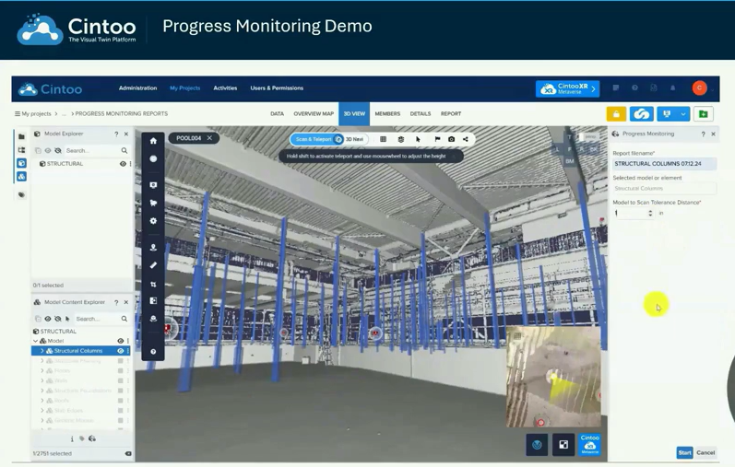The image size is (735, 467).
Task: Select the crop tool in the viewer toolbar
Action: point(153,284)
